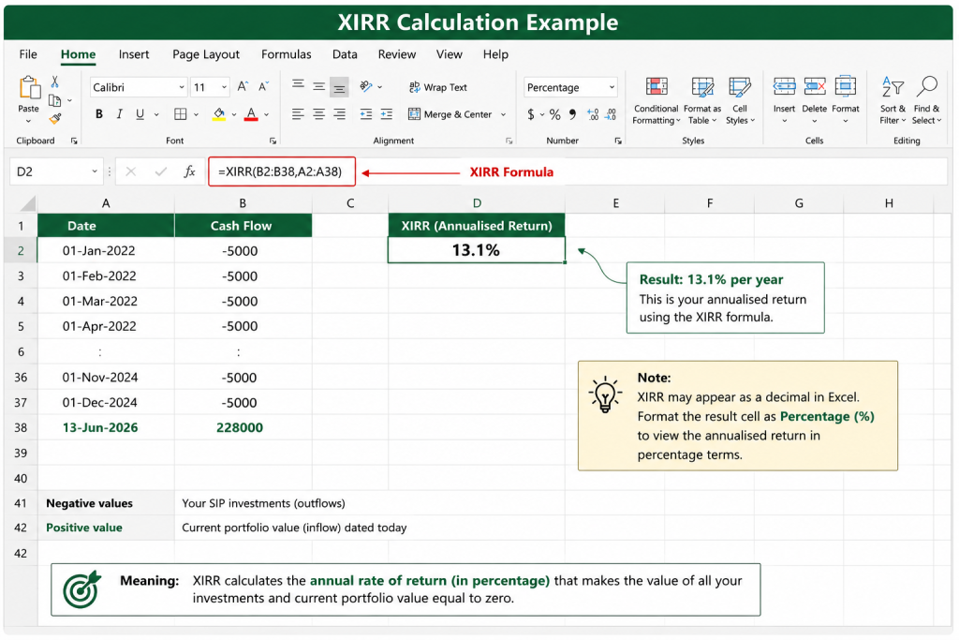959x640 pixels.
Task: Open the Calibri font name dropdown
Action: (181, 87)
